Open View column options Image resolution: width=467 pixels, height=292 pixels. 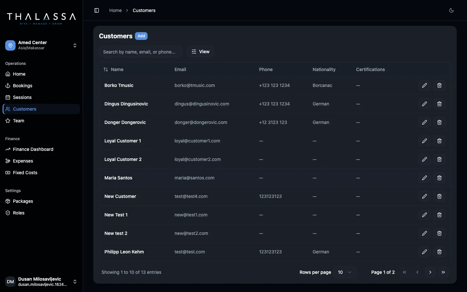coord(200,52)
